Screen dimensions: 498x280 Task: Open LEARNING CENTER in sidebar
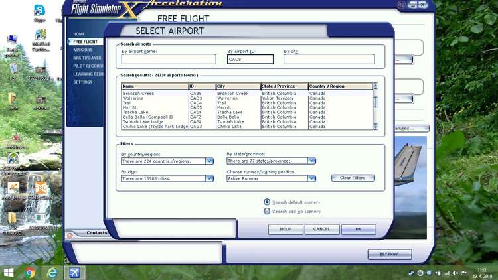pos(88,74)
